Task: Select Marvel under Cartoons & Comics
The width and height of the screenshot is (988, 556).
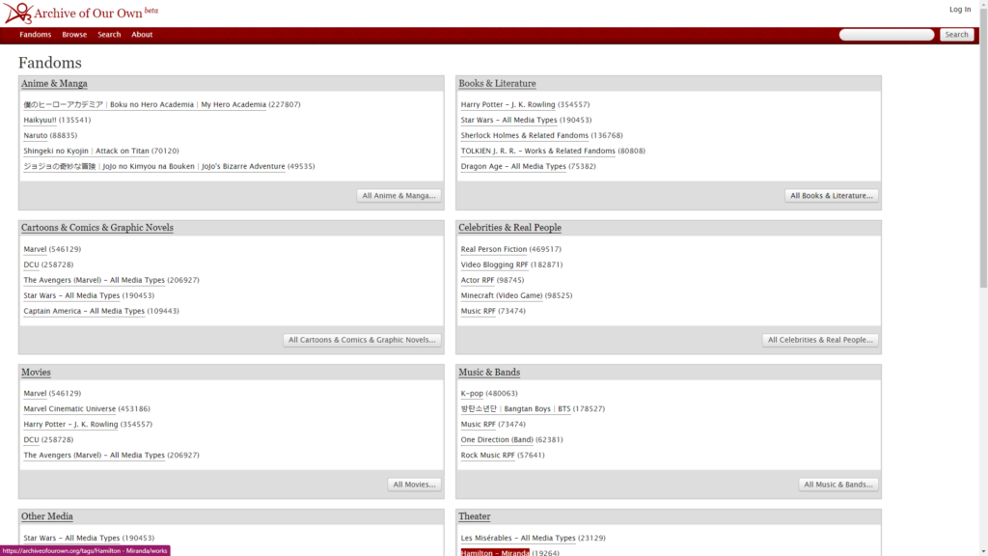Action: (35, 249)
